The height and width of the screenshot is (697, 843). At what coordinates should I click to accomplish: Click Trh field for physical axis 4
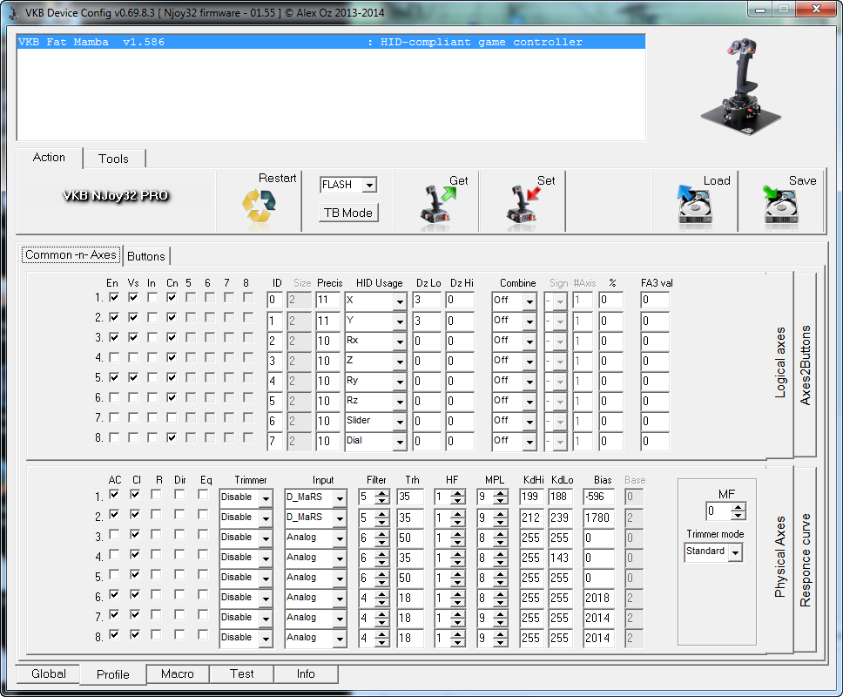(410, 558)
